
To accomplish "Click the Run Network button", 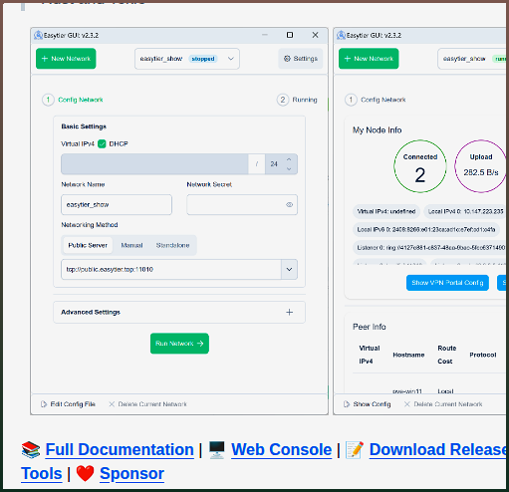I will coord(179,344).
